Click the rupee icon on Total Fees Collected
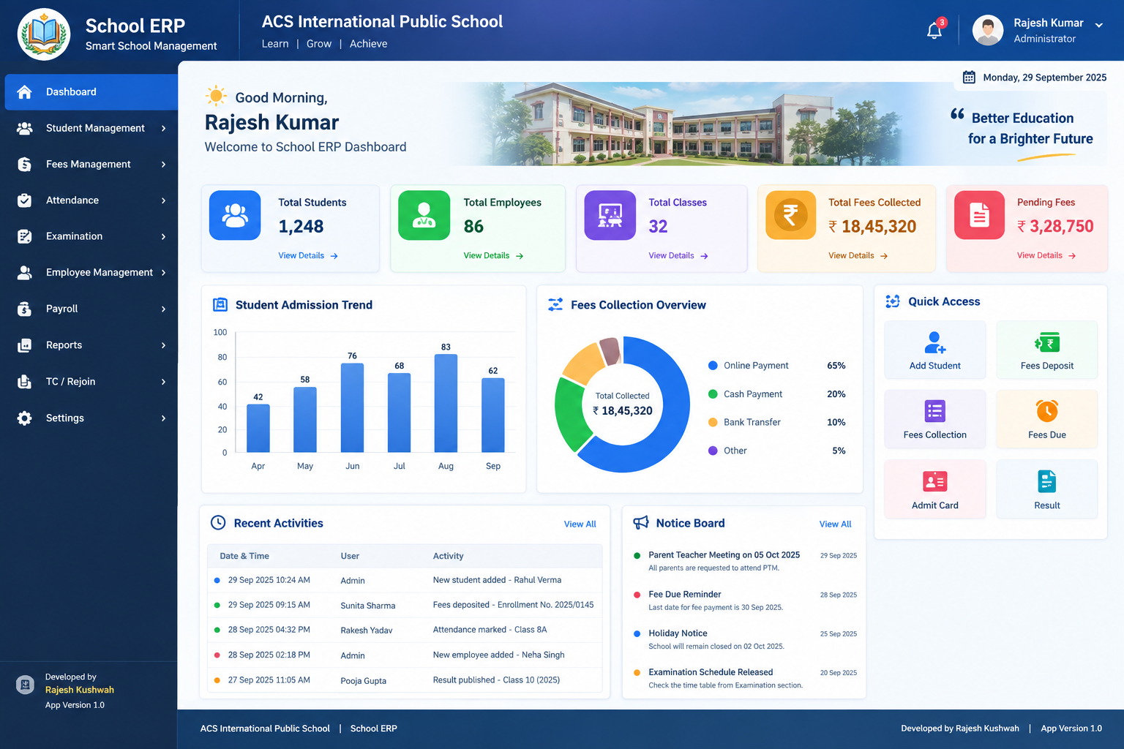Viewport: 1124px width, 749px height. pyautogui.click(x=790, y=215)
